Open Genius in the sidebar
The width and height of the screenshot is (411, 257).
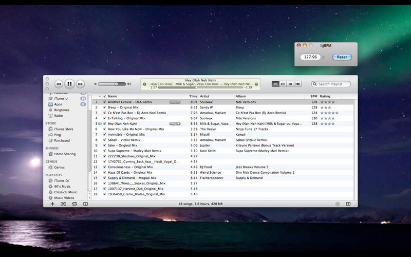(x=59, y=168)
